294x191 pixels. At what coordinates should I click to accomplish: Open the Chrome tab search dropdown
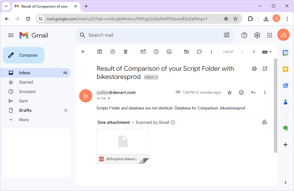pos(6,6)
